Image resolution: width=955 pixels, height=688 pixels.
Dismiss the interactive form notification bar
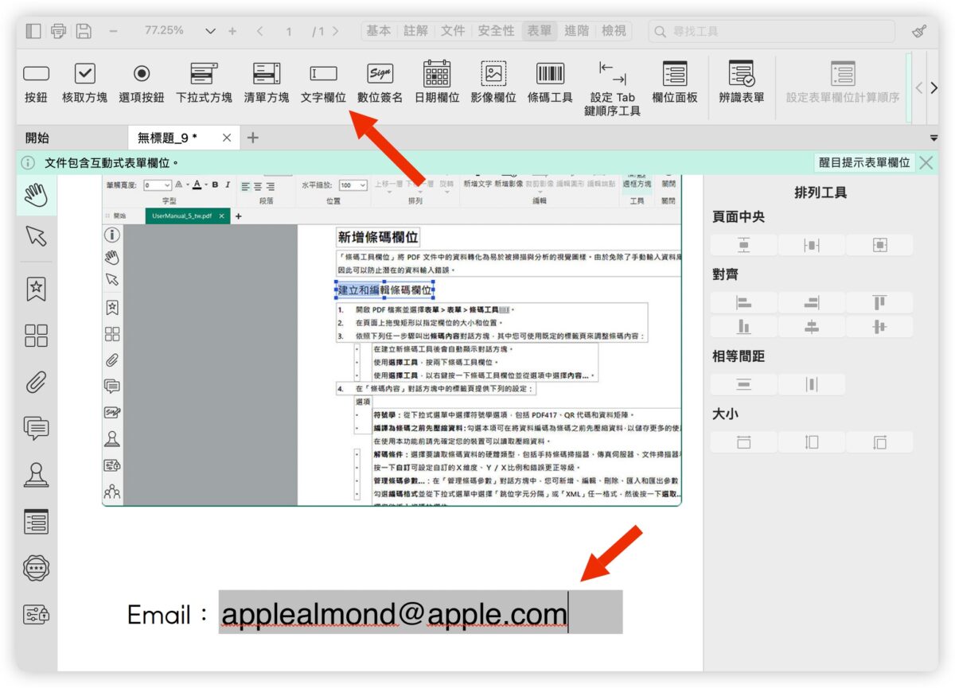(926, 162)
